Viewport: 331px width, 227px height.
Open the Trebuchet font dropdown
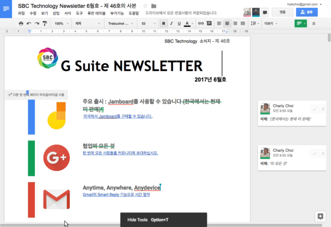pyautogui.click(x=120, y=23)
